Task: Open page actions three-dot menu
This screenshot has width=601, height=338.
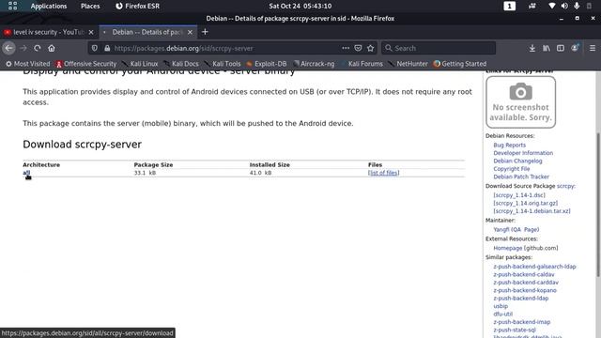Action: [346, 48]
